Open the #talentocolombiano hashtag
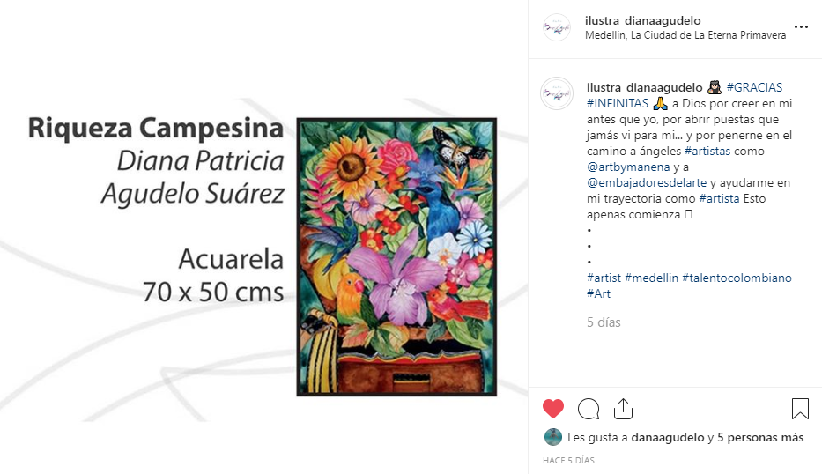Viewport: 822px width, 474px height. click(737, 278)
